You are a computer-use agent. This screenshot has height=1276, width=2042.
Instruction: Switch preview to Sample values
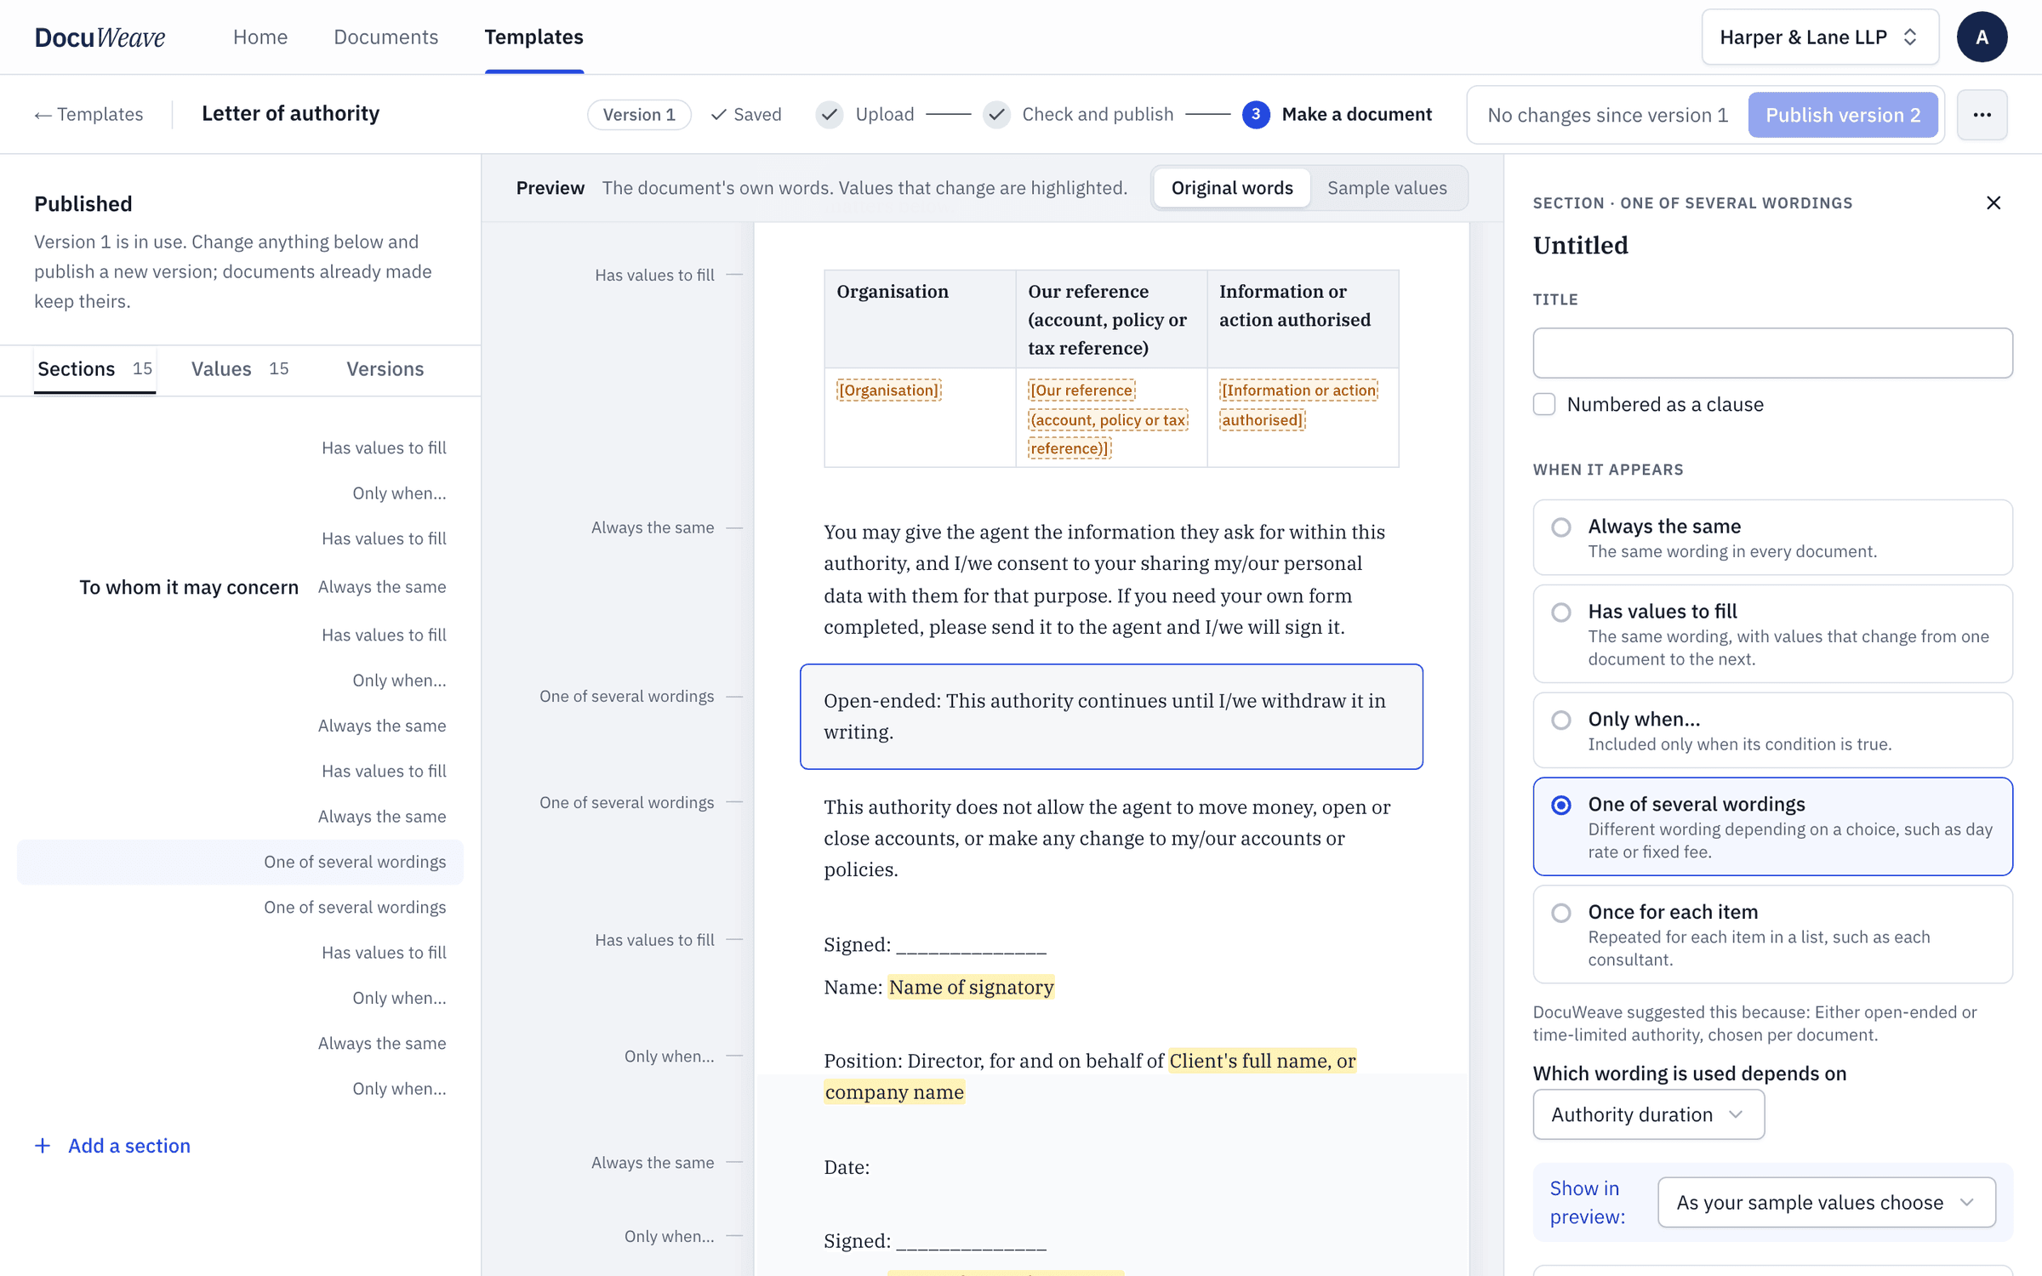pyautogui.click(x=1387, y=188)
